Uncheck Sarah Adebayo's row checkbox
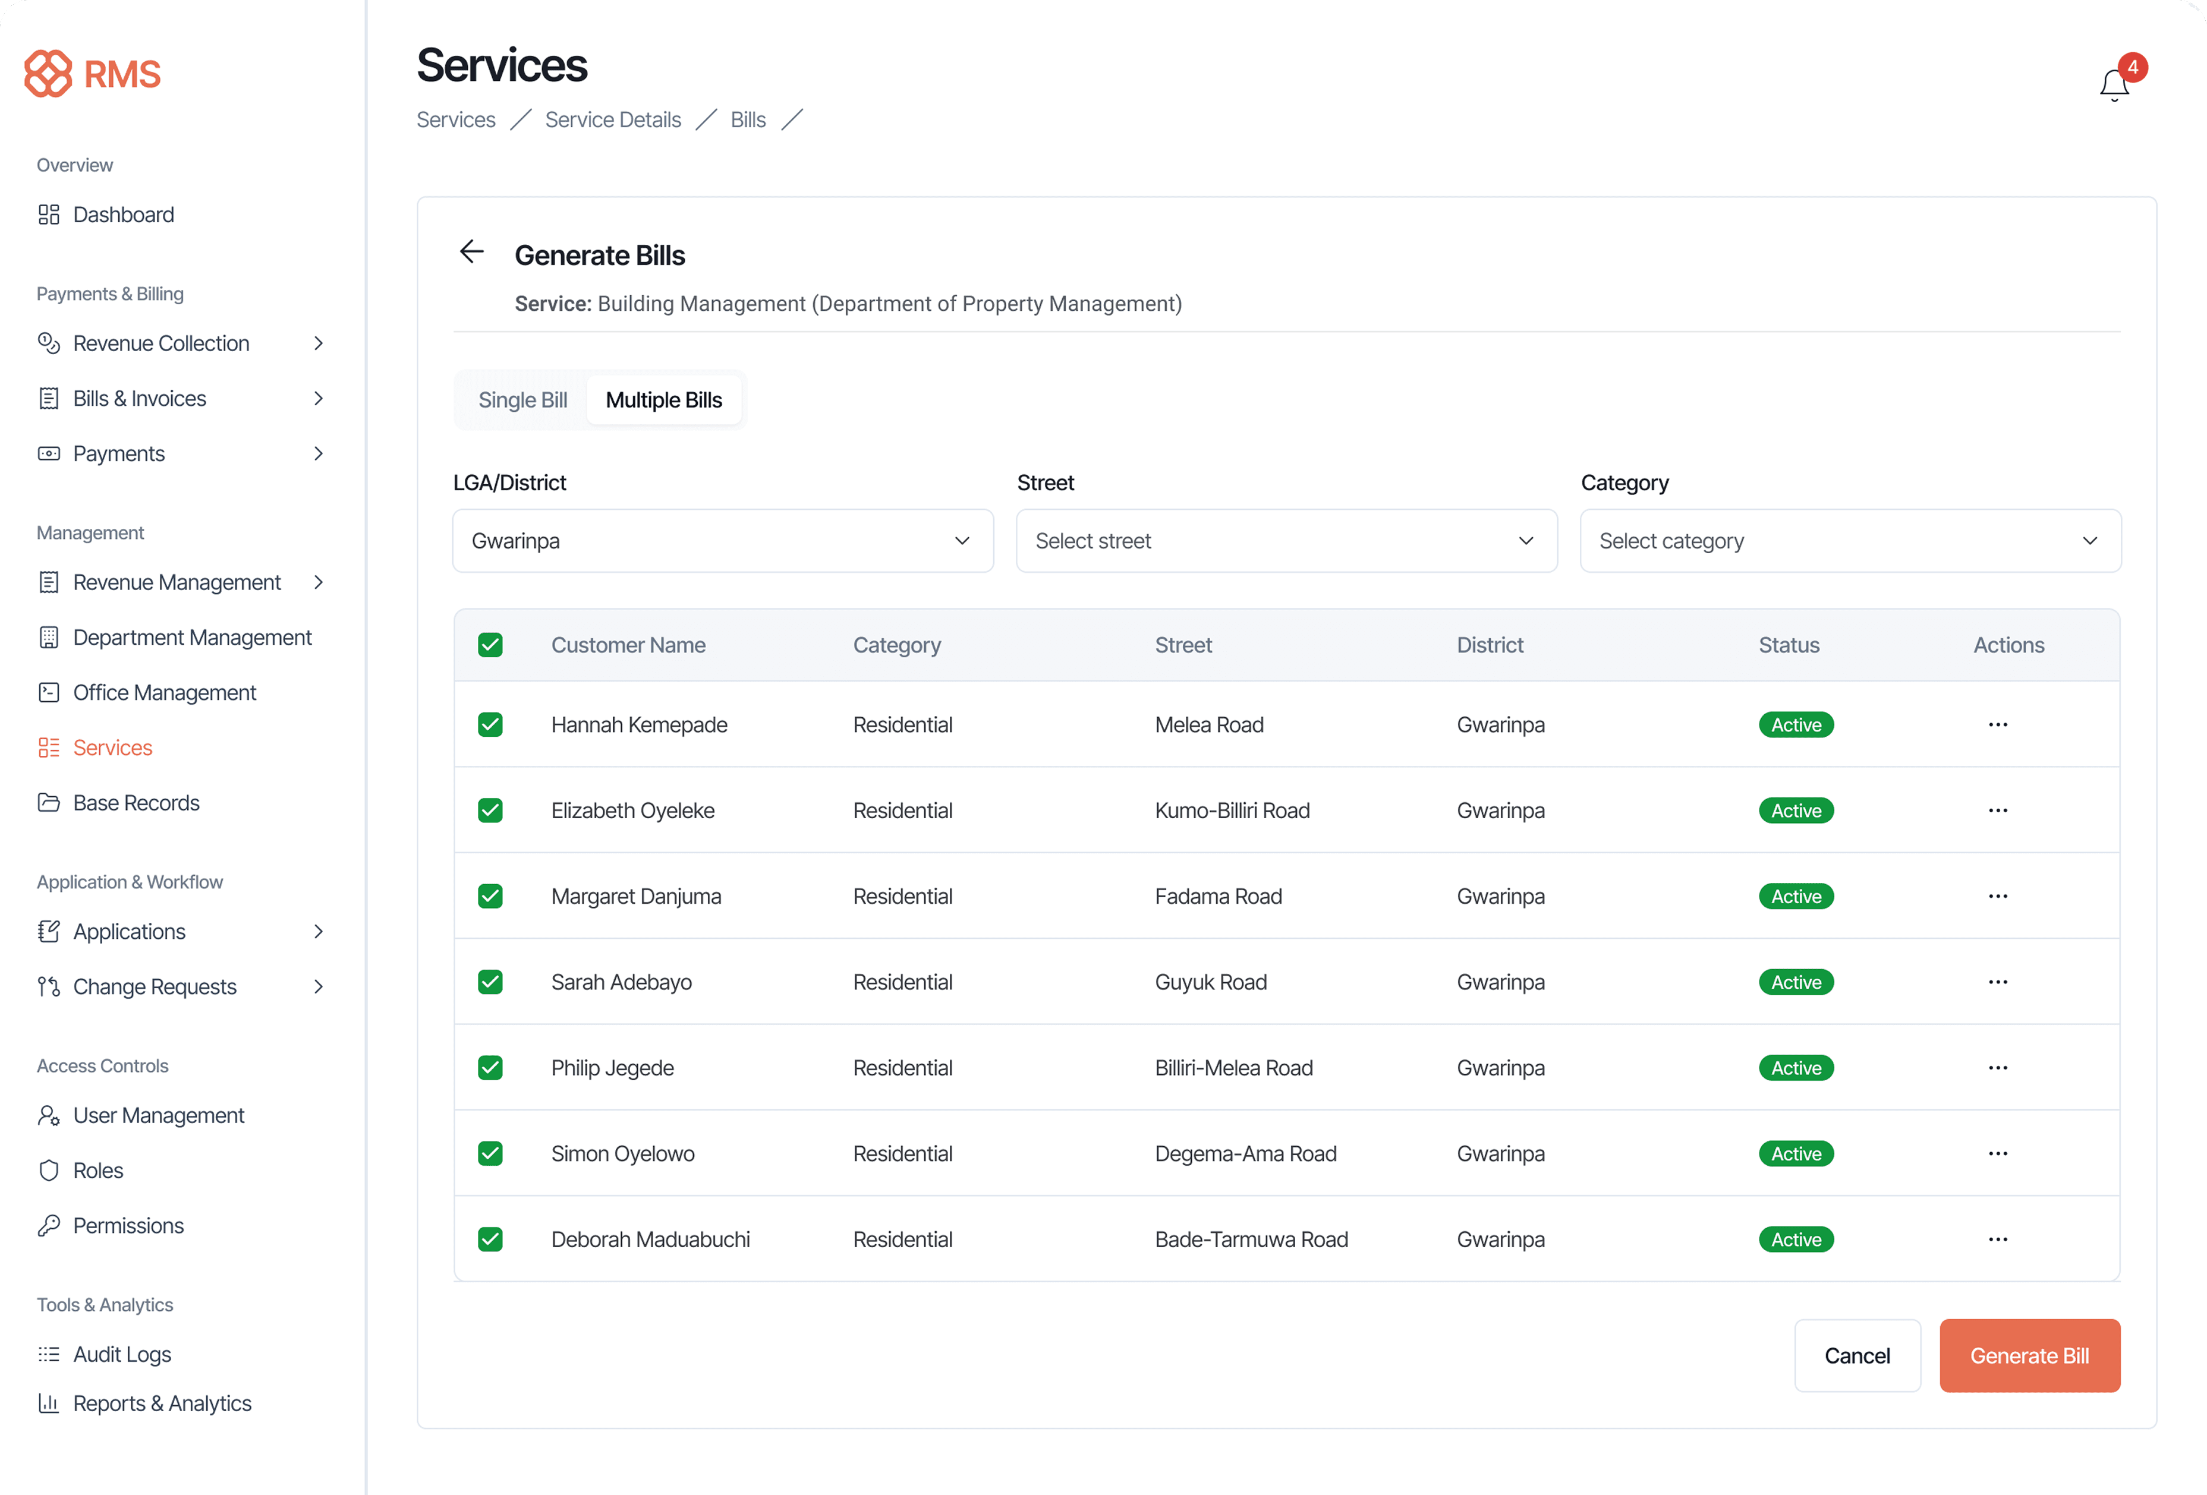This screenshot has height=1495, width=2207. (490, 982)
